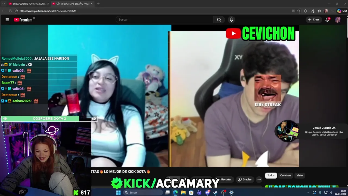This screenshot has height=196, width=348.
Task: Open the Edge favorites hub icon
Action: [x=319, y=11]
